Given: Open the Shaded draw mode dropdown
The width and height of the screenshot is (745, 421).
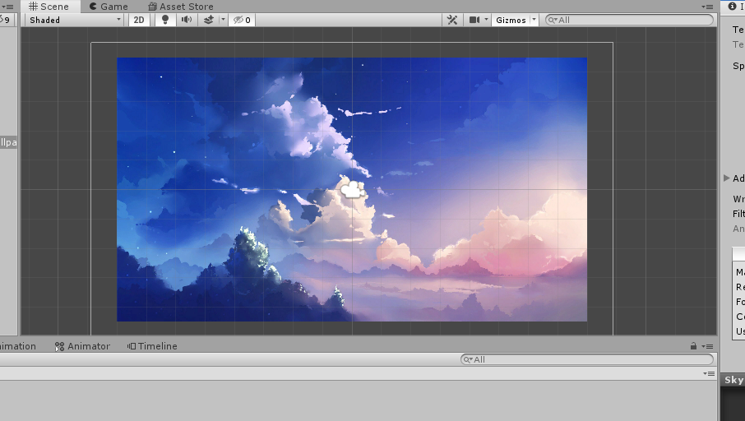Looking at the screenshot, I should pyautogui.click(x=75, y=20).
